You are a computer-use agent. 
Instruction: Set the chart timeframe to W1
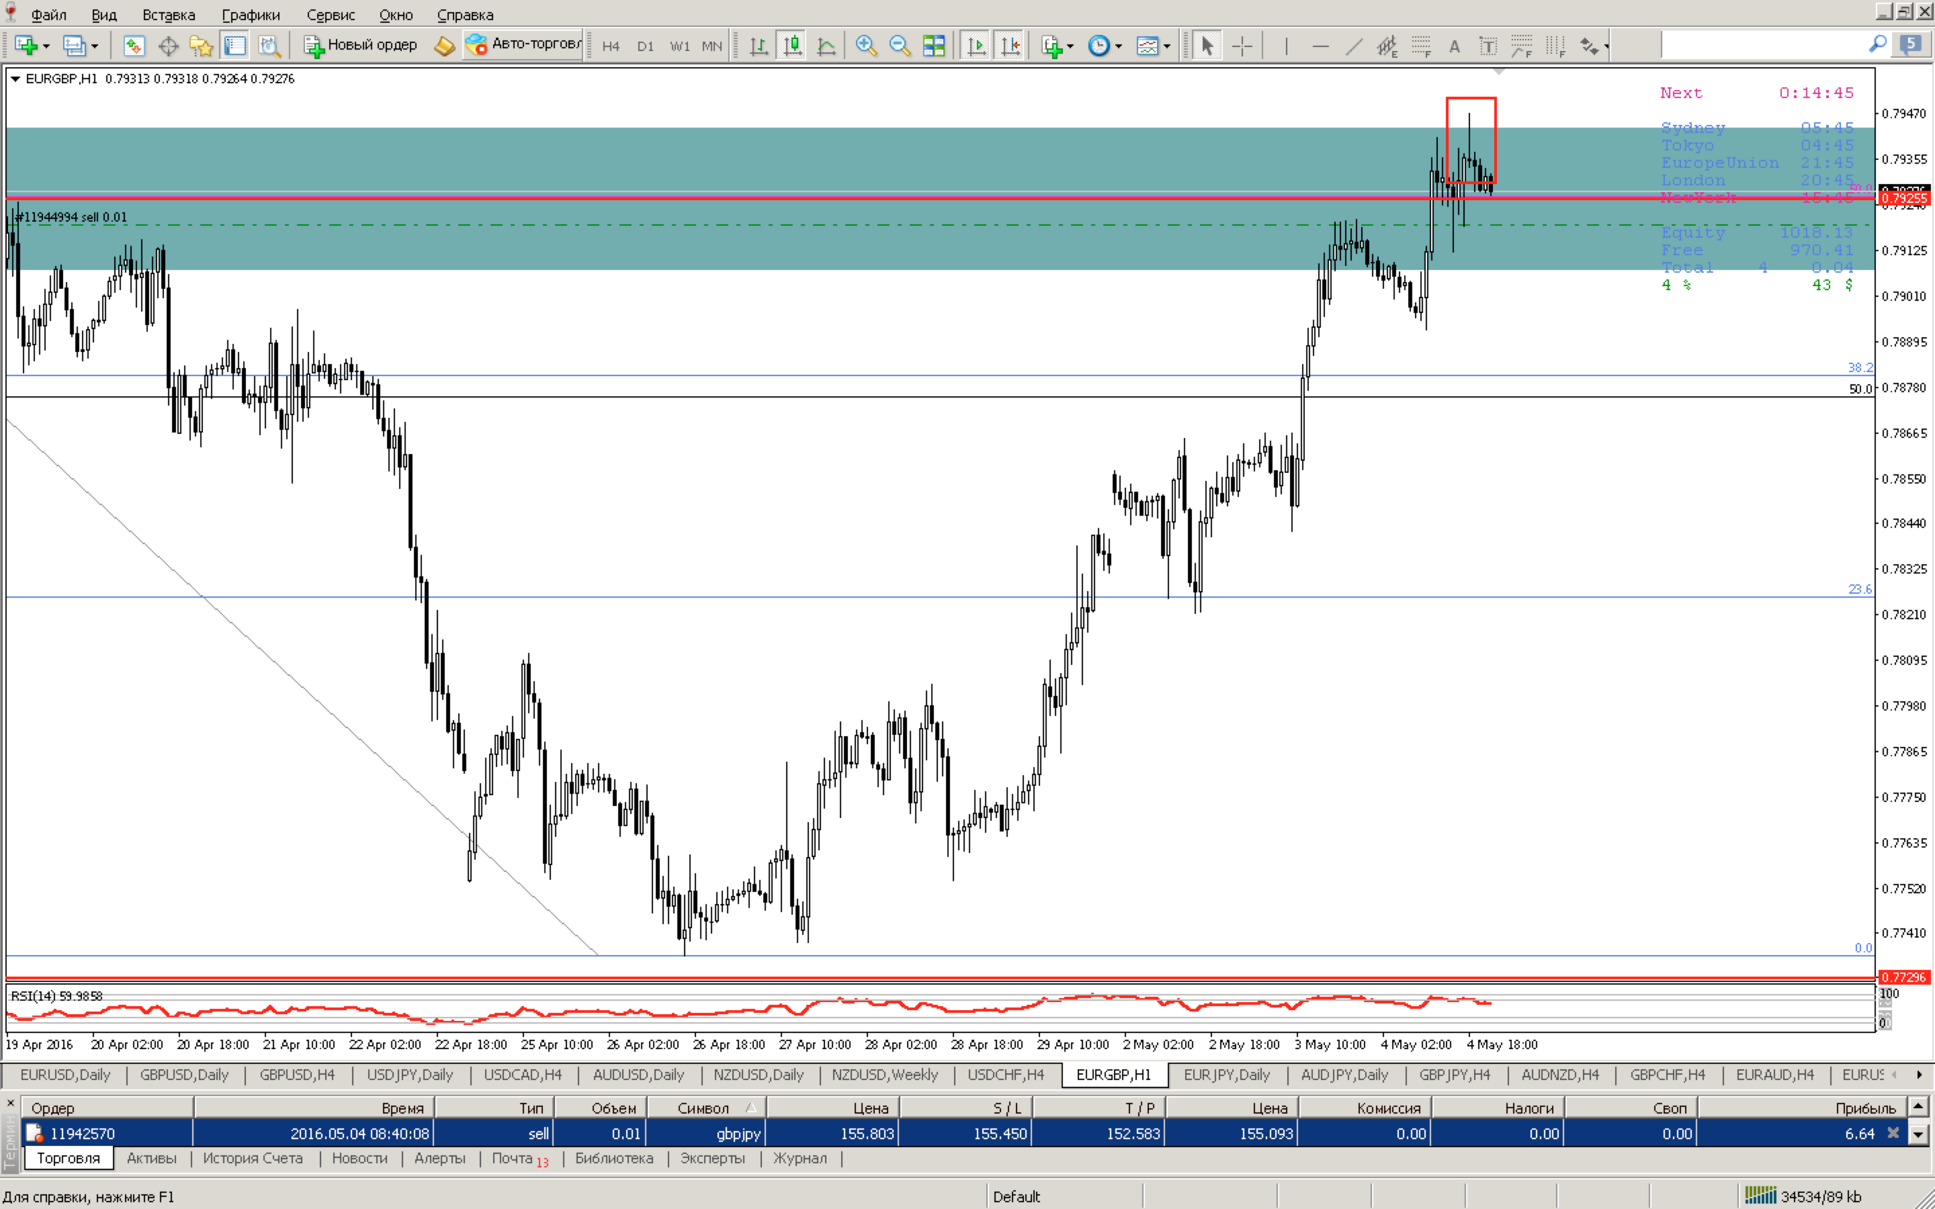680,46
